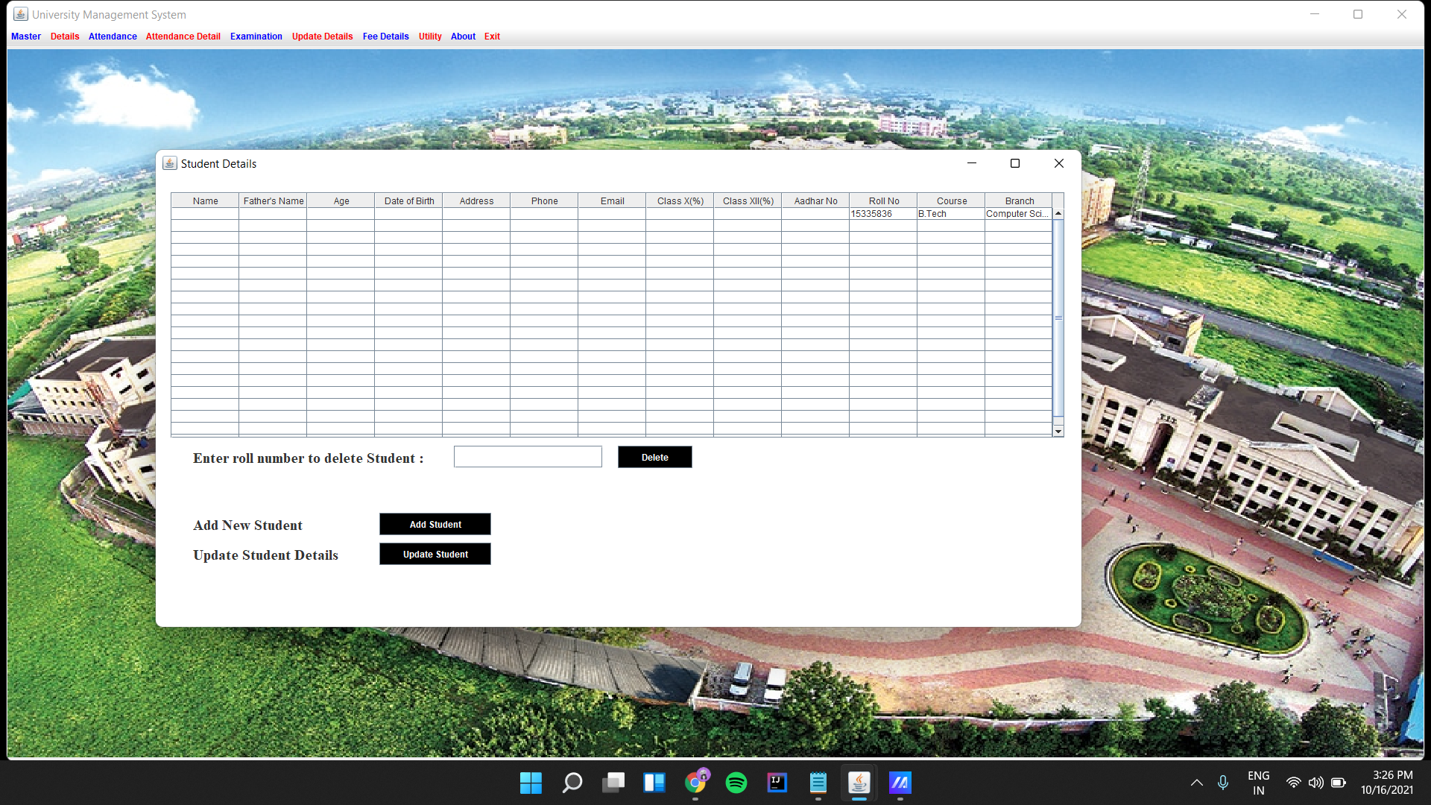Click the Add Student button
1431x805 pixels.
(435, 524)
